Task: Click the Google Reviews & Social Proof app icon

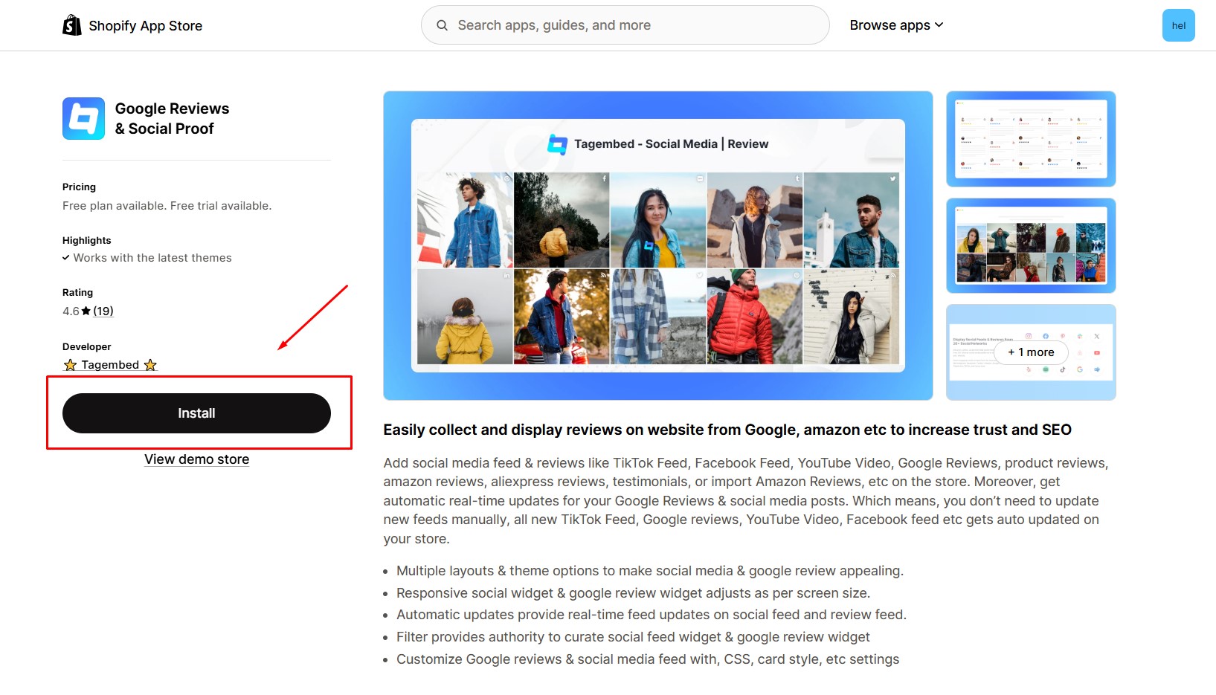Action: coord(83,118)
